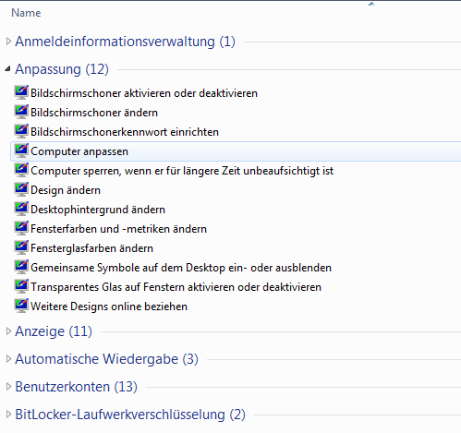Open Bildschirmschoner aktivieren oder deaktivieren
The image size is (461, 433).
point(144,93)
